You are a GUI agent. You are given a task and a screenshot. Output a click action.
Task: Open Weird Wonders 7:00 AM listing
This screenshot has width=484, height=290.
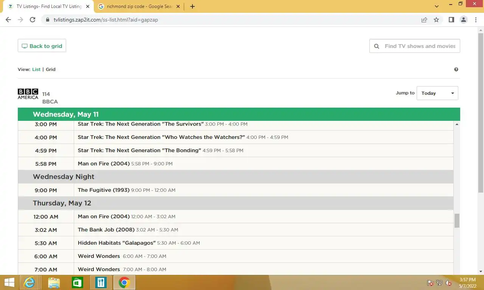pos(99,269)
